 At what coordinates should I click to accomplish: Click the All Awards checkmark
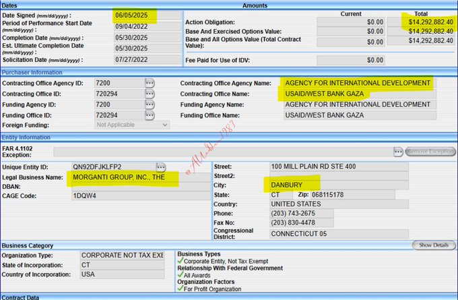[x=181, y=275]
